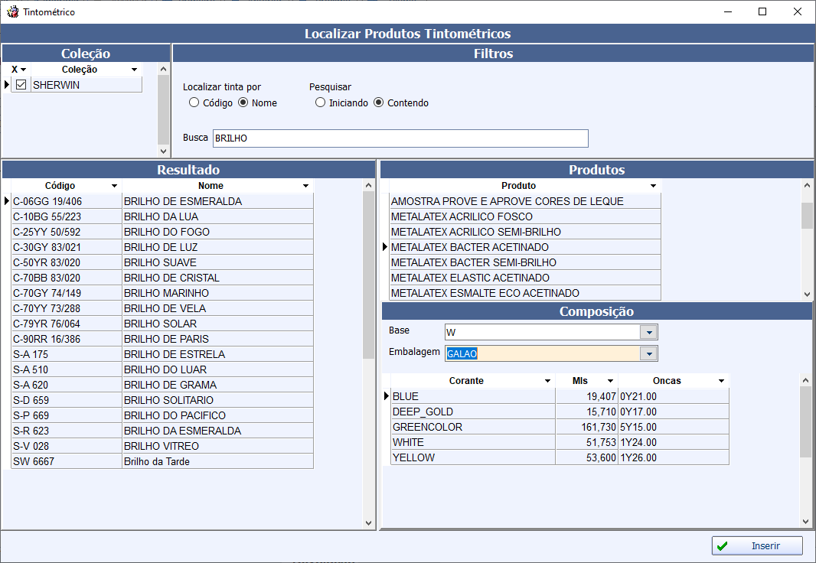The width and height of the screenshot is (816, 563).
Task: Open the Produto column filter arrow
Action: (x=653, y=186)
